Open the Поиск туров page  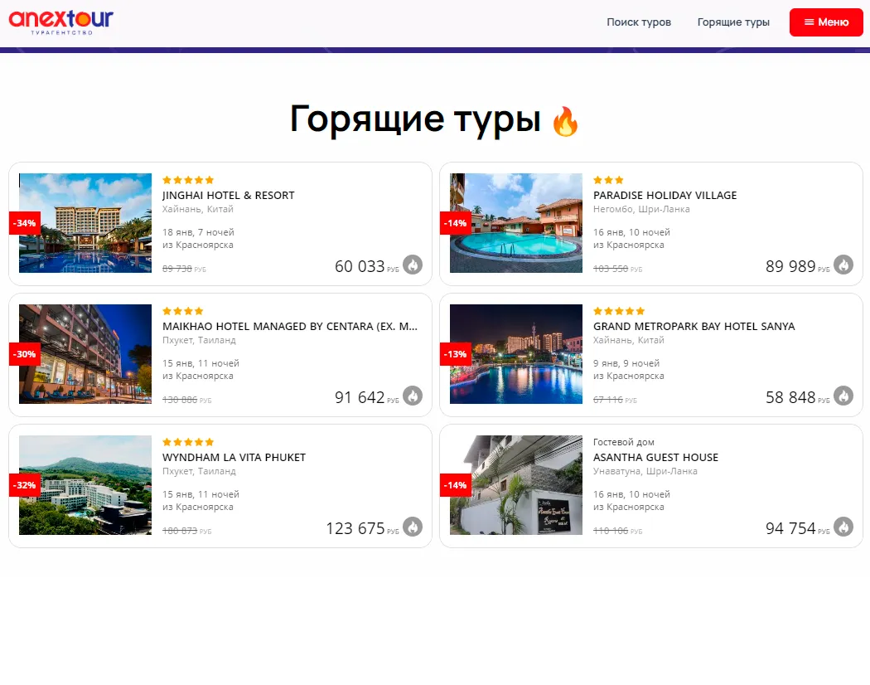click(x=639, y=22)
